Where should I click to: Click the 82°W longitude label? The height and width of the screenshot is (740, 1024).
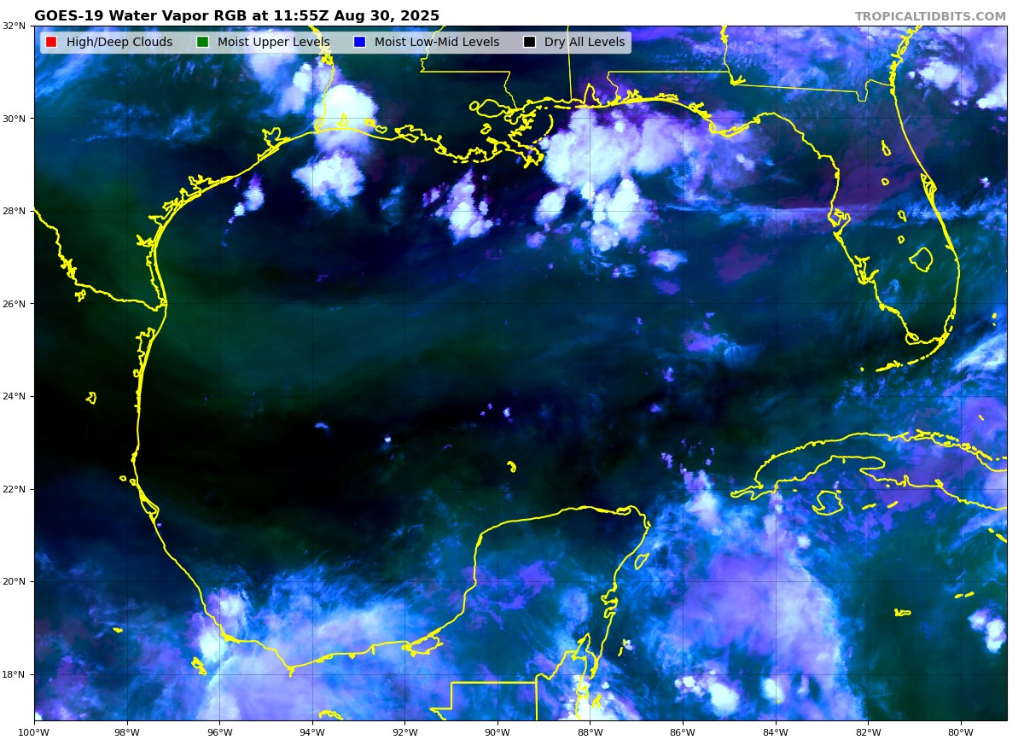click(x=868, y=731)
